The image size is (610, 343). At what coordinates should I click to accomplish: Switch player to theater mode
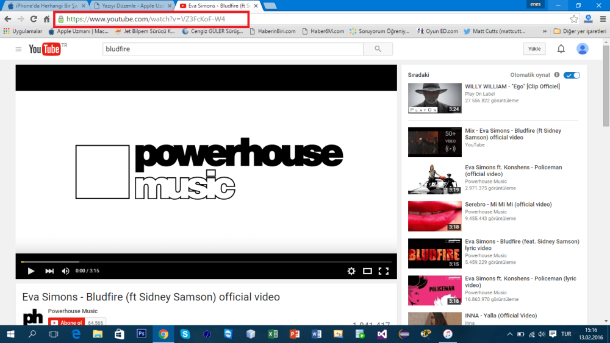click(367, 271)
